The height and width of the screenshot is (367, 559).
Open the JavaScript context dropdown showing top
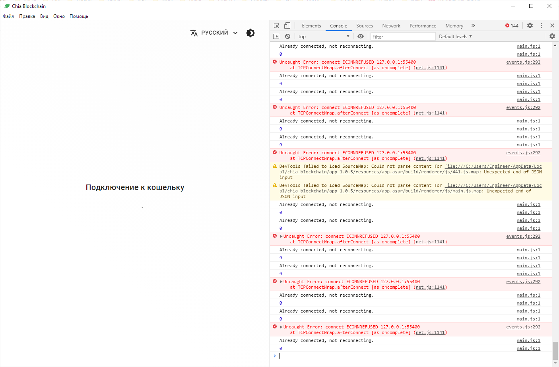(x=322, y=36)
